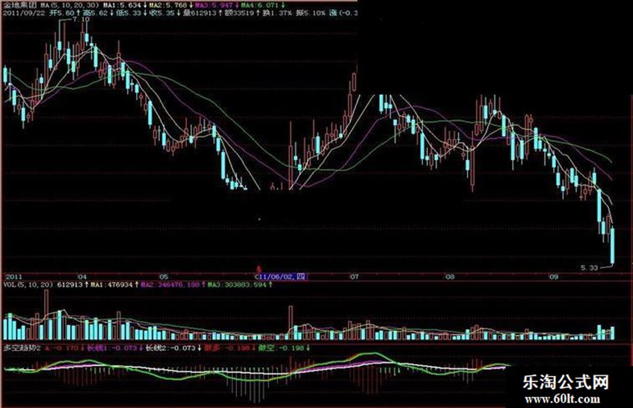Click the turnover 换1.37% readout
Image resolution: width=633 pixels, height=408 pixels.
(277, 13)
